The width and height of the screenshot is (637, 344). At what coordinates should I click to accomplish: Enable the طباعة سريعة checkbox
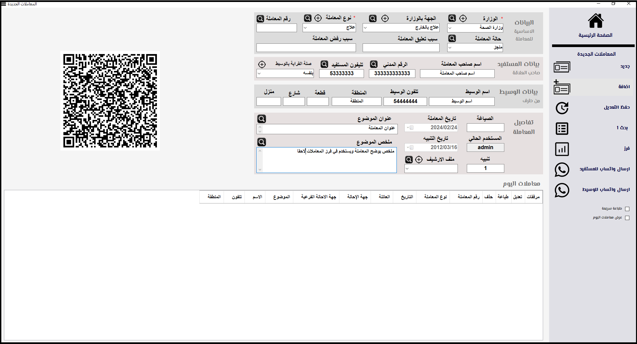(627, 209)
